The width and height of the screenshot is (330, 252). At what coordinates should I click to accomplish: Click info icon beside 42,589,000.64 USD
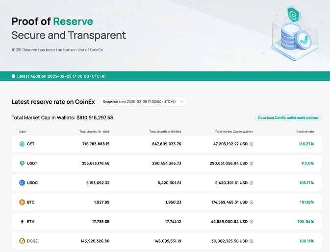pyautogui.click(x=251, y=222)
